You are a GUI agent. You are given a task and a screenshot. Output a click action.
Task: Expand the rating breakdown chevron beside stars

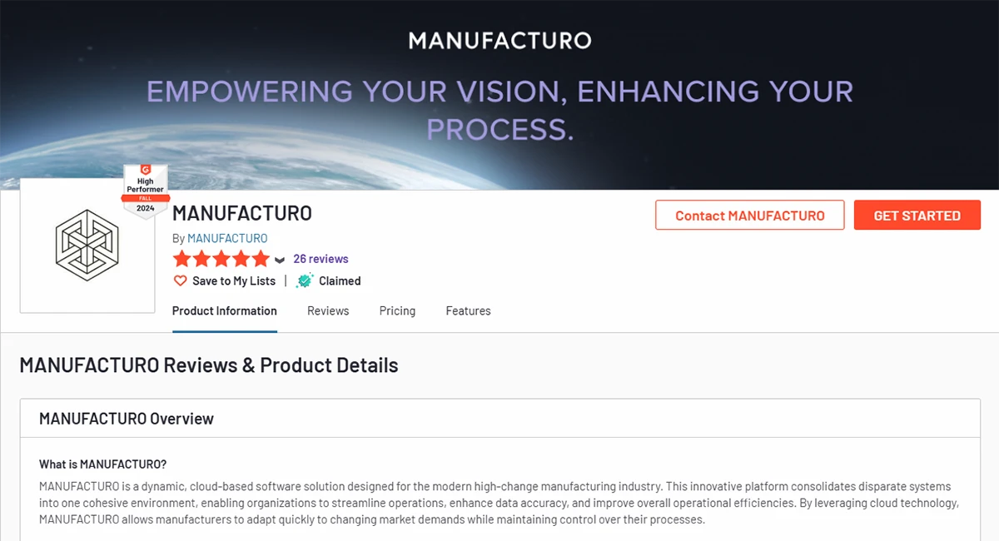pos(280,260)
